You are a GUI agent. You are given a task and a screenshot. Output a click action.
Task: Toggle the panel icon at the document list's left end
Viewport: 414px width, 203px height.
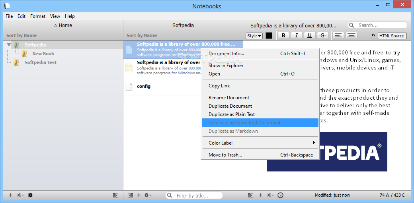pos(130,195)
